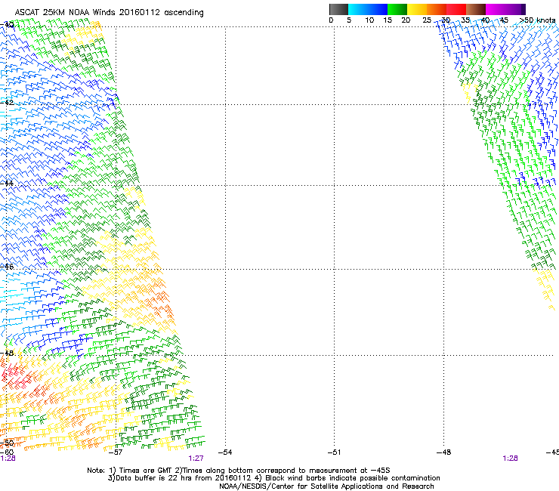Click the '-48' longitude label on bottom axis

click(x=444, y=452)
